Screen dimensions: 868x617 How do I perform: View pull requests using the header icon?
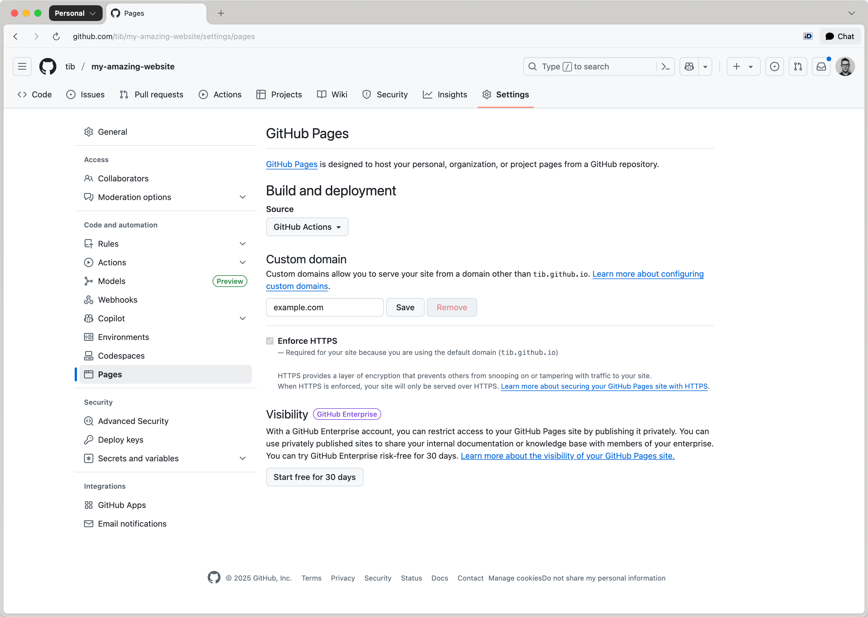click(798, 66)
